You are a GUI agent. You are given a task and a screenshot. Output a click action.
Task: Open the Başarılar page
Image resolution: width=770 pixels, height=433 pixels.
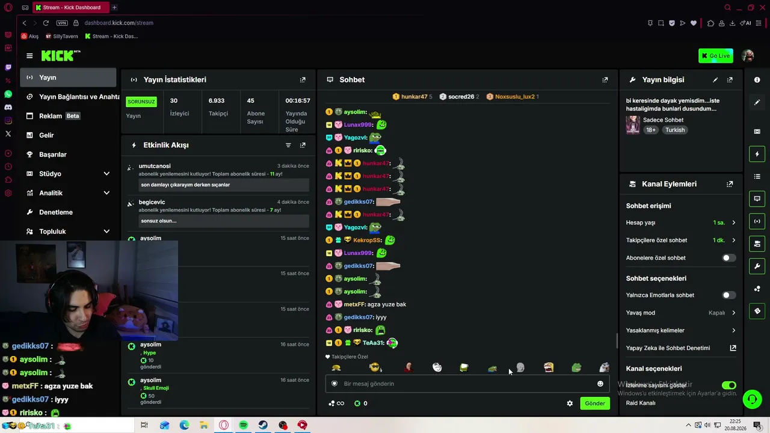click(x=68, y=155)
